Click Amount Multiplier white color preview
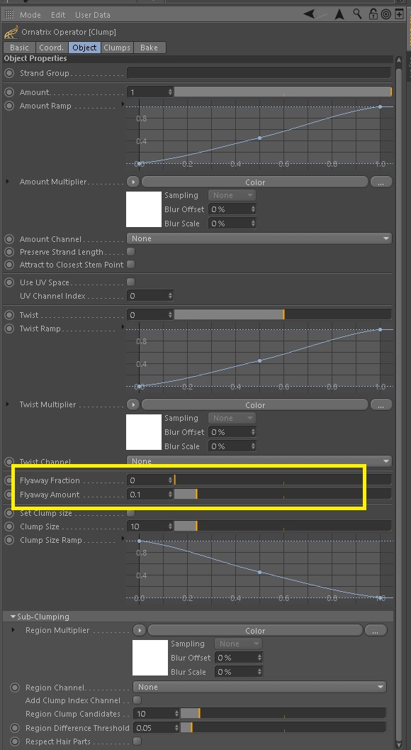Viewport: 411px width, 750px height. point(144,209)
